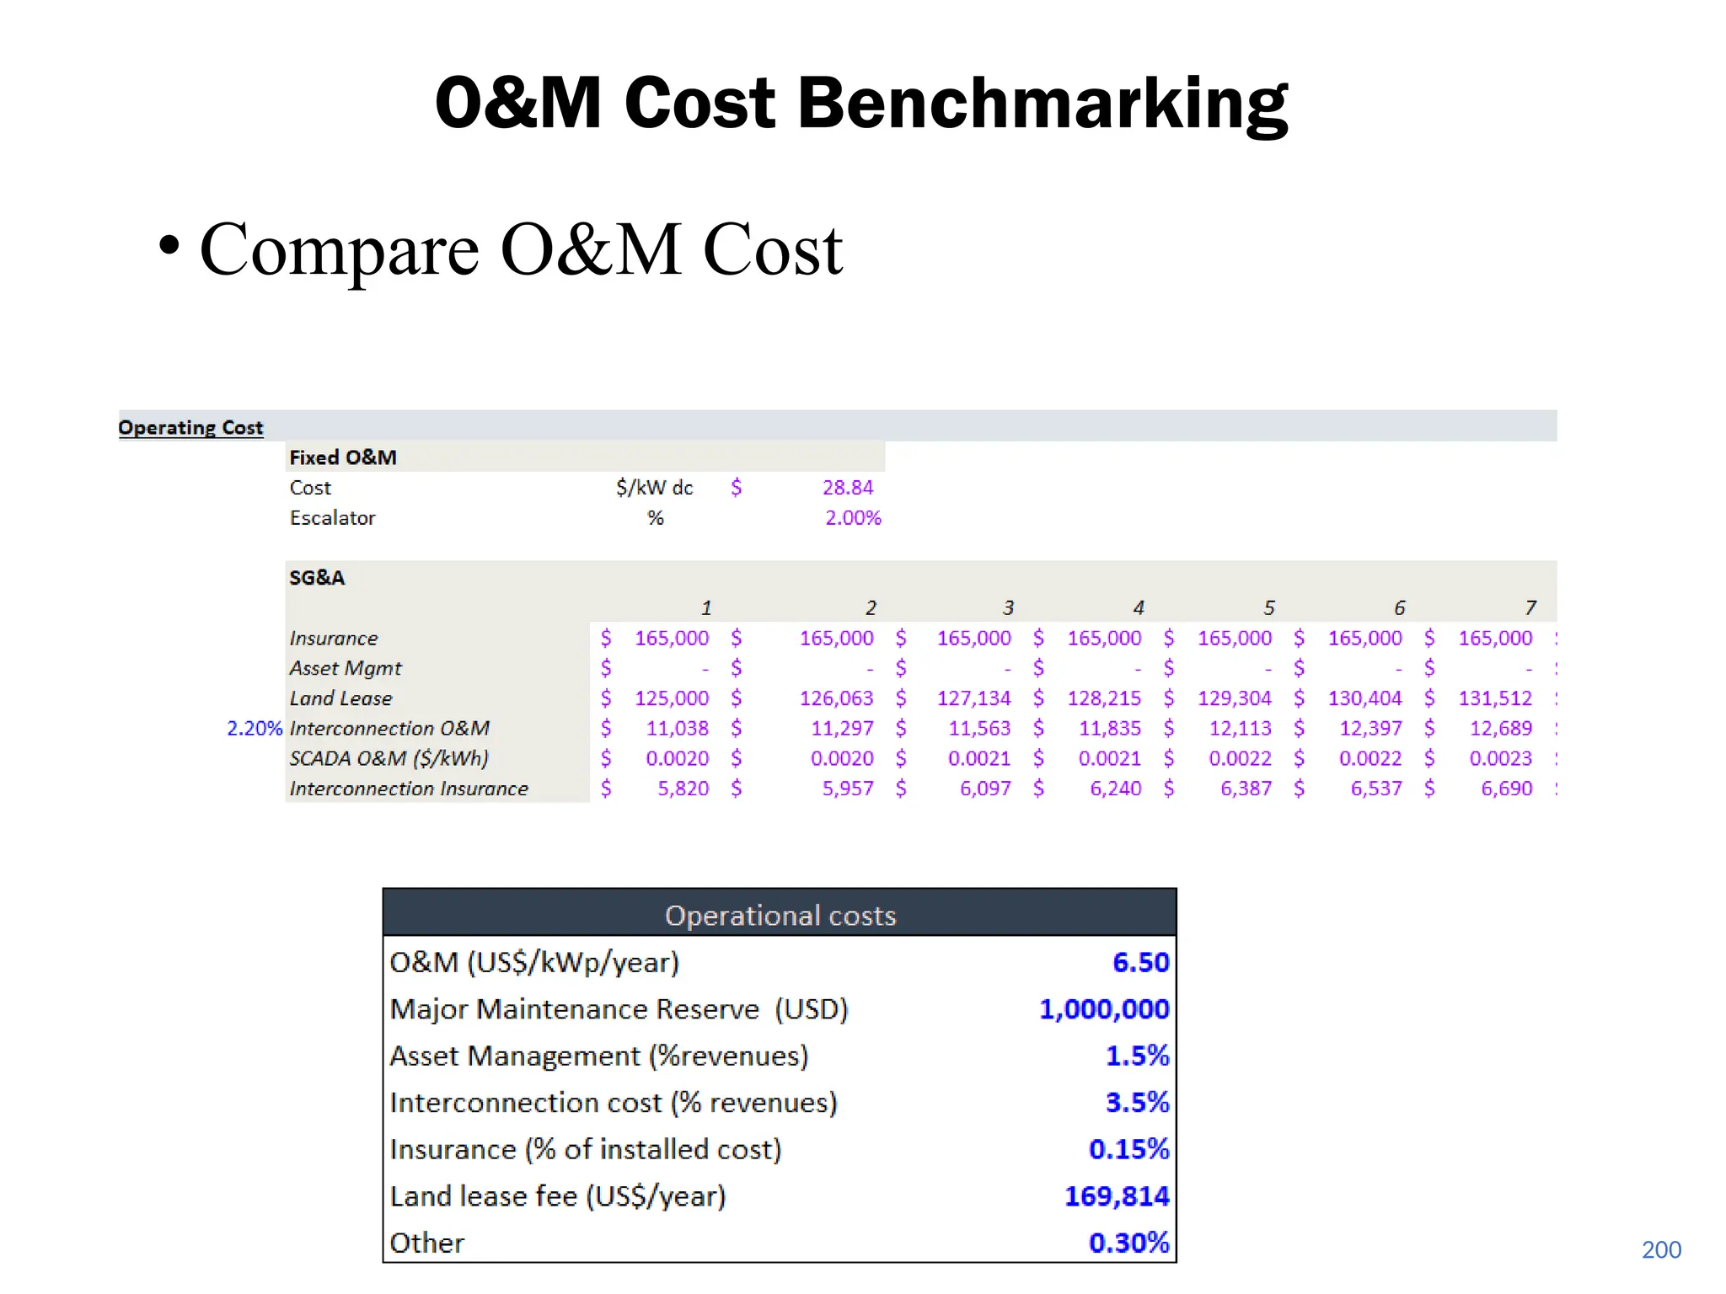Click the 'Operational costs' table header

(780, 916)
